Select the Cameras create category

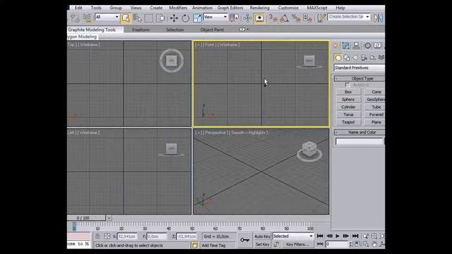[x=364, y=58]
